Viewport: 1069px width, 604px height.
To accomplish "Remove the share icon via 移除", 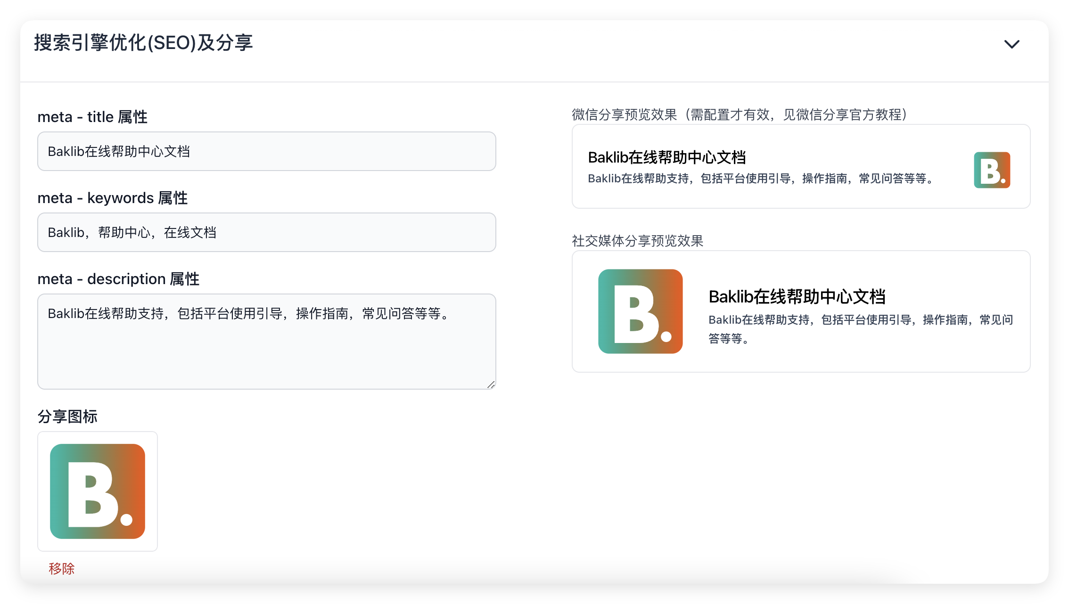I will pyautogui.click(x=62, y=569).
